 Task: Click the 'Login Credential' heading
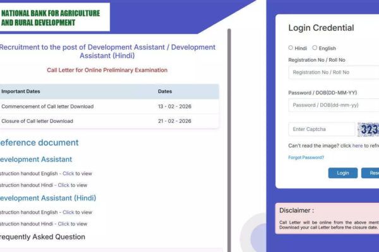(321, 28)
